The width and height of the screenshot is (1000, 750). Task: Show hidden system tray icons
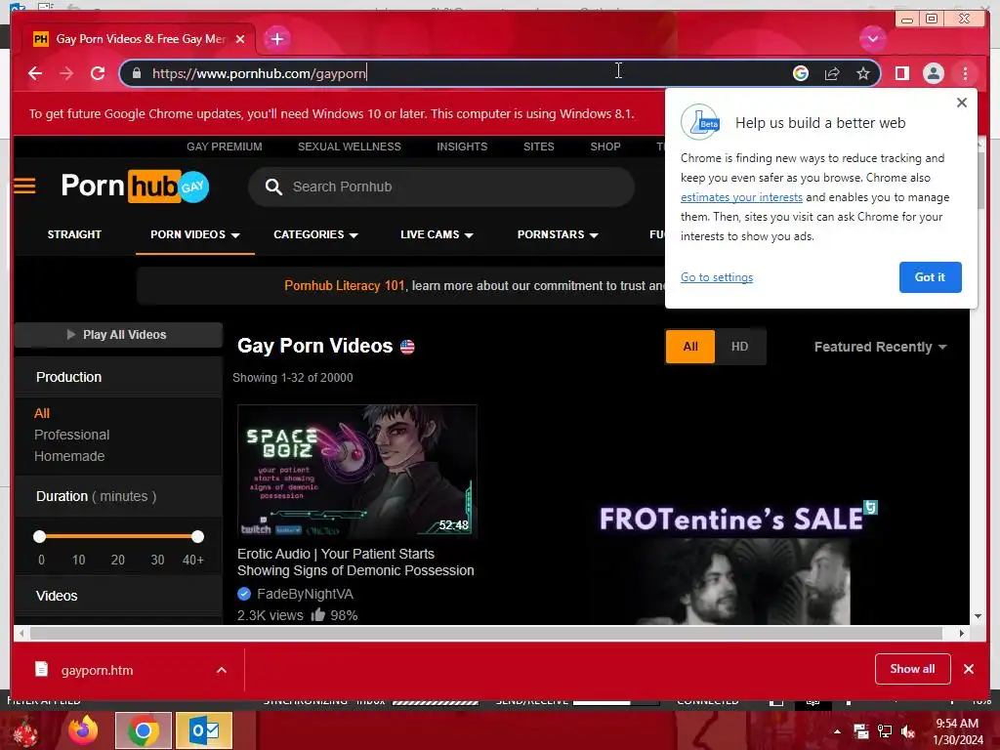[837, 731]
